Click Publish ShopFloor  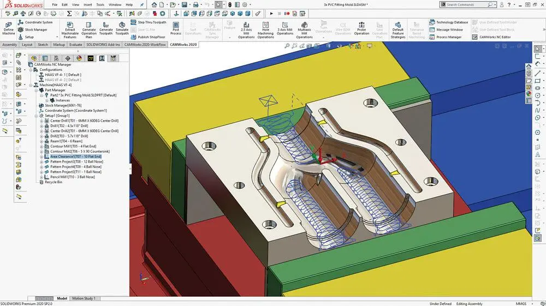148,37
